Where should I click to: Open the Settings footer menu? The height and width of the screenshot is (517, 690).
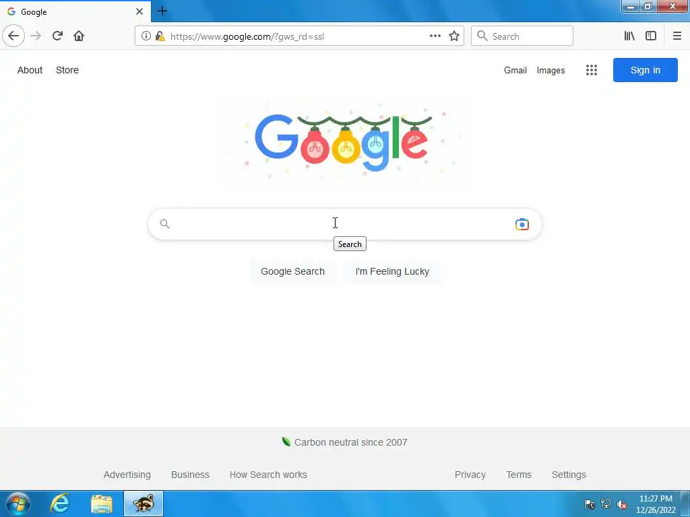click(x=569, y=475)
